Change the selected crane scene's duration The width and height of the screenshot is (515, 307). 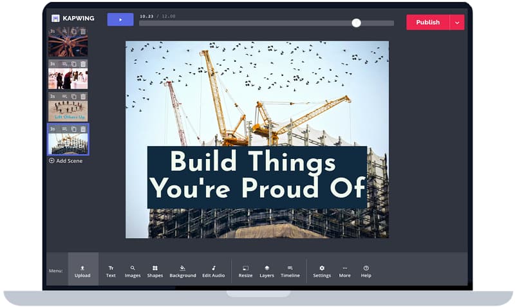(x=52, y=129)
